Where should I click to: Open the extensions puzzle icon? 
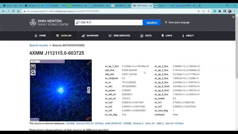point(220,11)
